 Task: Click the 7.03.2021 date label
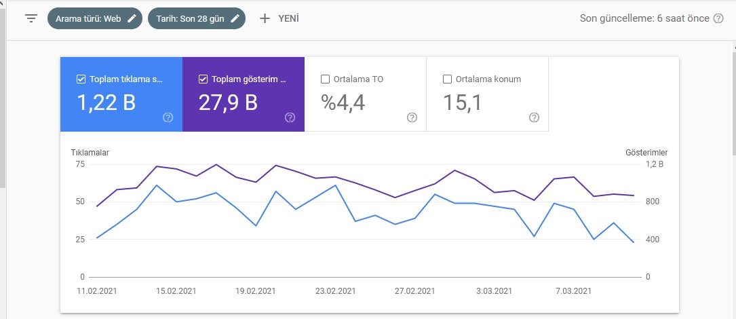573,290
